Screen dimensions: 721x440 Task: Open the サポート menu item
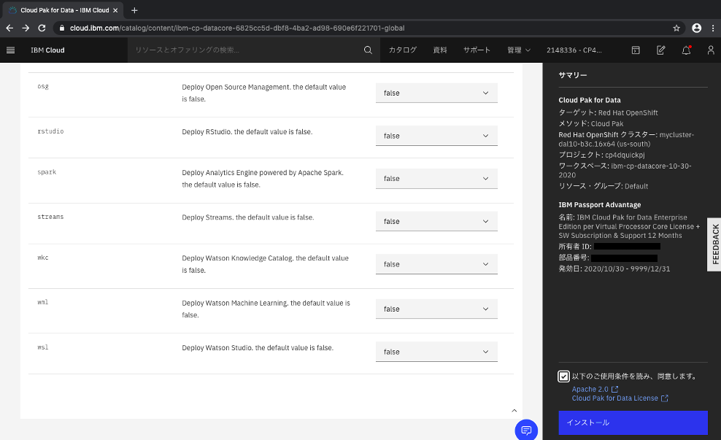(477, 50)
